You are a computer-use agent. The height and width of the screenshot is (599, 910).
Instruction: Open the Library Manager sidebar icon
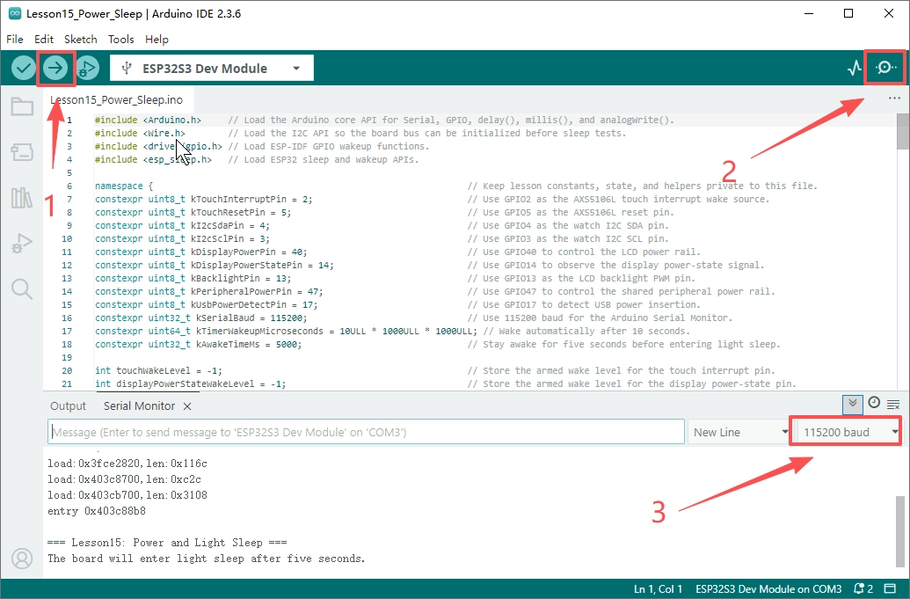pyautogui.click(x=22, y=198)
